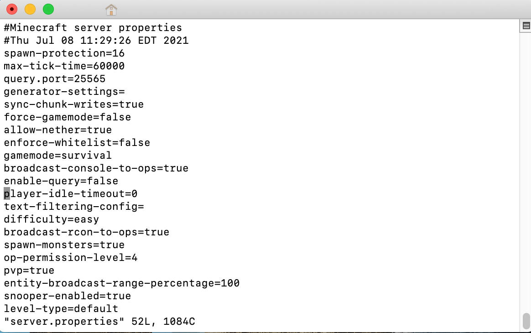Click the home folder icon in title bar
531x333 pixels.
pos(111,9)
